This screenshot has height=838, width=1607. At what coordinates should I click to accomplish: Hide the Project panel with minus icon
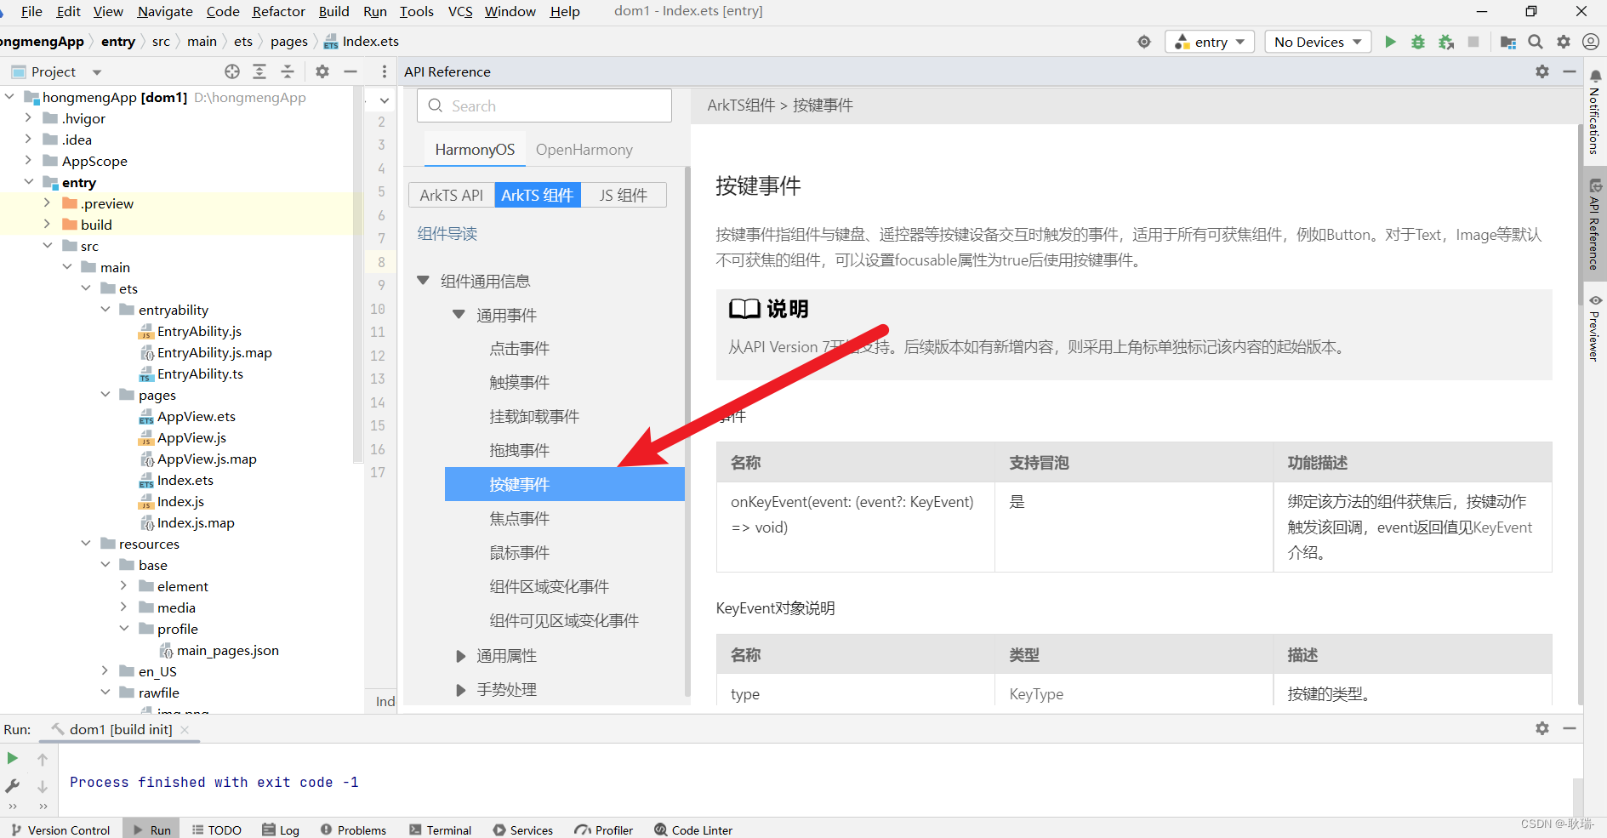click(x=350, y=71)
